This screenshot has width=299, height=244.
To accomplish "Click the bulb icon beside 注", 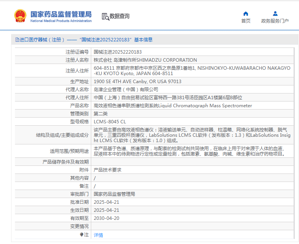I will point(82,234).
